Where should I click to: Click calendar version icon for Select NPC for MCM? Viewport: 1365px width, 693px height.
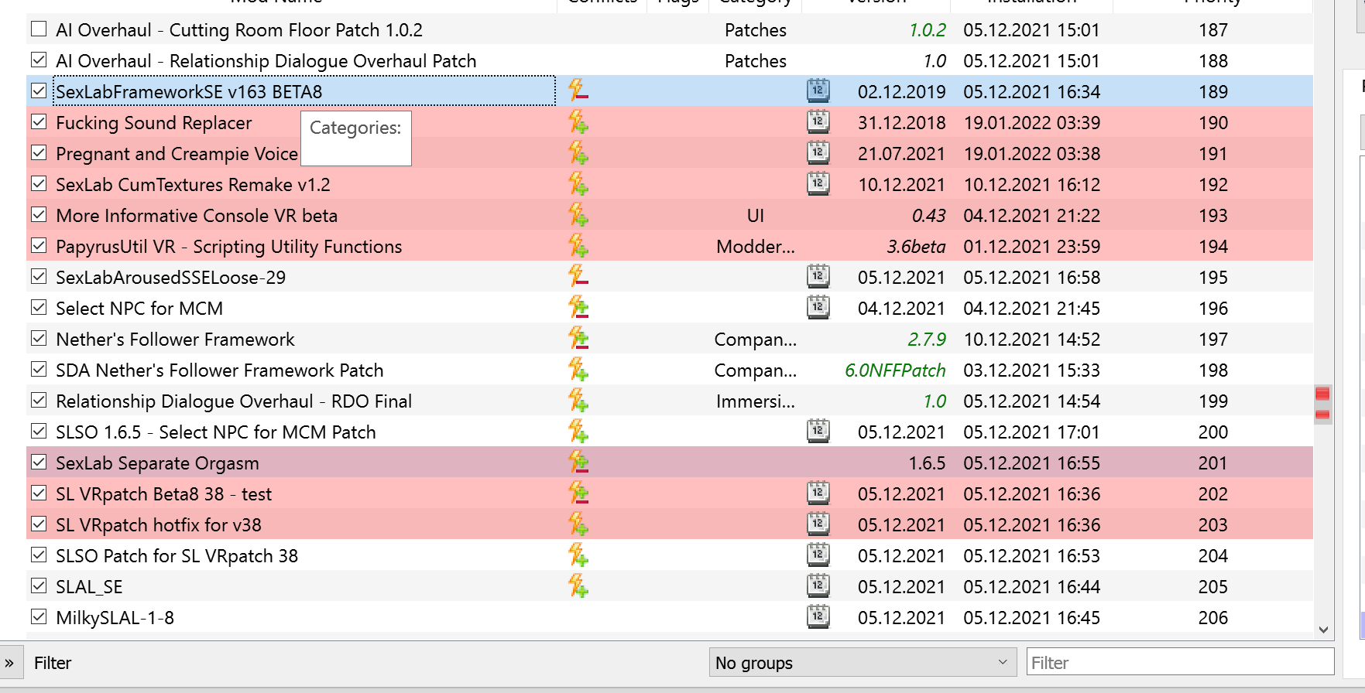coord(818,307)
